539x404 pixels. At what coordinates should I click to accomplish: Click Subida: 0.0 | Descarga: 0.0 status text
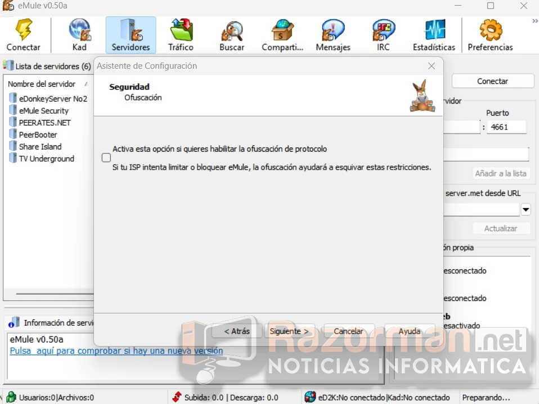[x=231, y=397]
